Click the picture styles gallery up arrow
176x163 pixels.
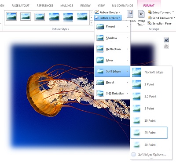[x=92, y=13]
